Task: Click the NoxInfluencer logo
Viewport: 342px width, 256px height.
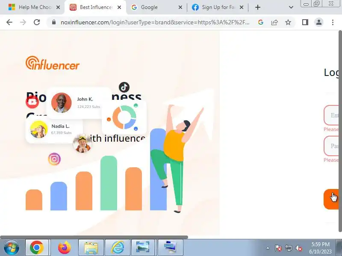Action: click(53, 63)
